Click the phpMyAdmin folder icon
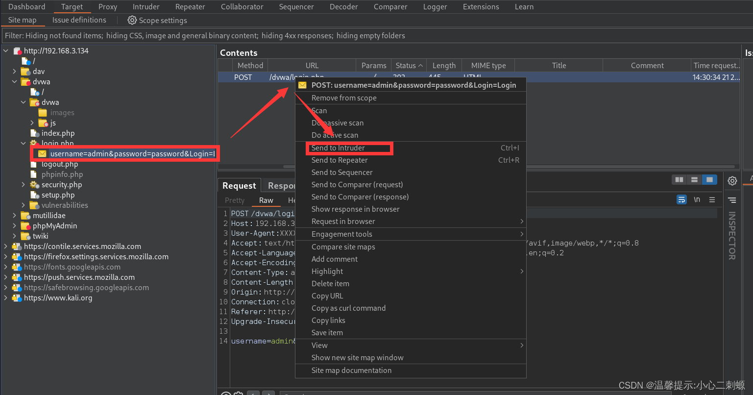The height and width of the screenshot is (395, 753). pos(26,226)
